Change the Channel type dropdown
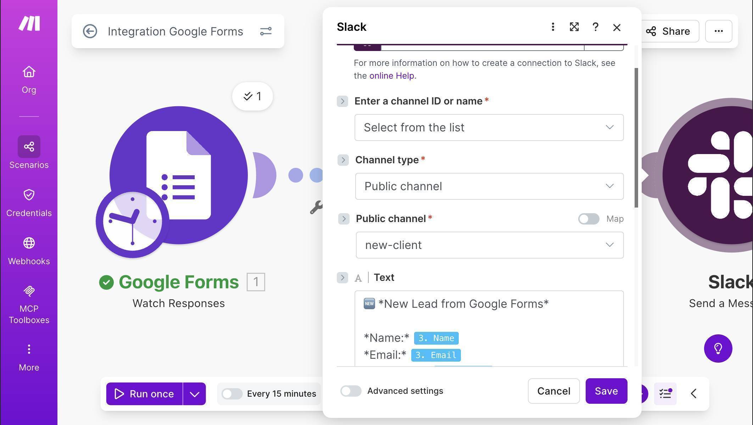The image size is (753, 425). tap(489, 186)
